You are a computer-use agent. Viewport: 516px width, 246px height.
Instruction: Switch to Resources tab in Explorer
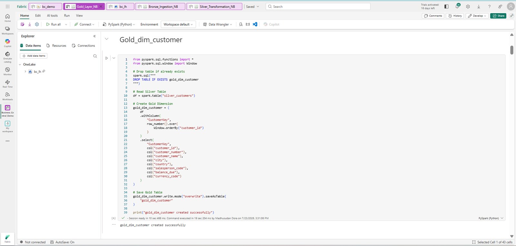[x=56, y=46]
